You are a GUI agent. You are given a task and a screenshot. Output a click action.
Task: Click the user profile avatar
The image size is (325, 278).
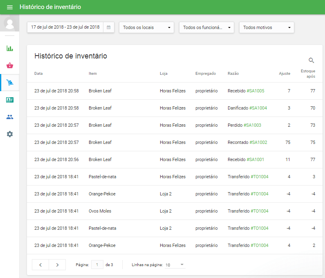click(x=10, y=23)
